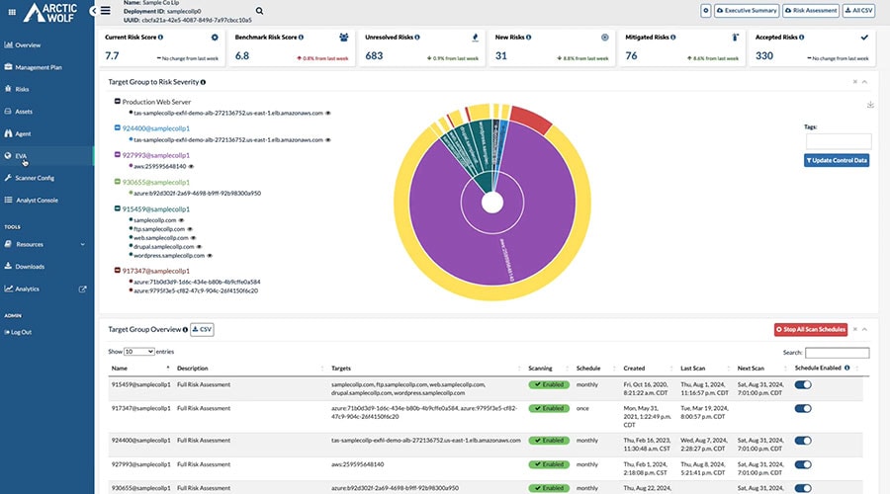
Task: Click the info icon next to Target Group Overview
Action: tap(185, 329)
